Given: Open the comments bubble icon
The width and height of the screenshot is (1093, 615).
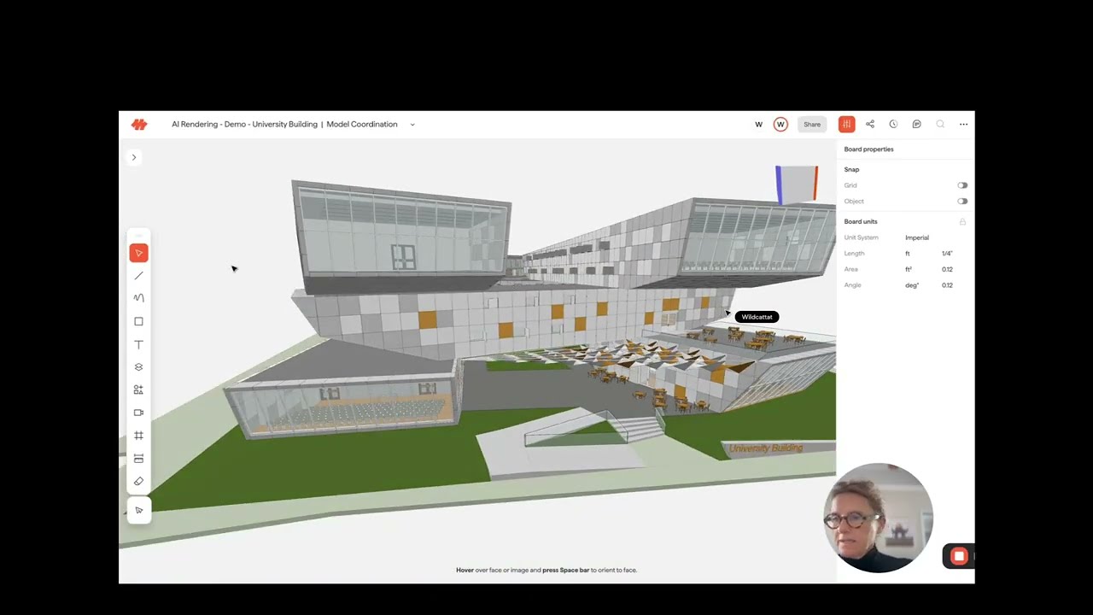Looking at the screenshot, I should click(x=916, y=124).
